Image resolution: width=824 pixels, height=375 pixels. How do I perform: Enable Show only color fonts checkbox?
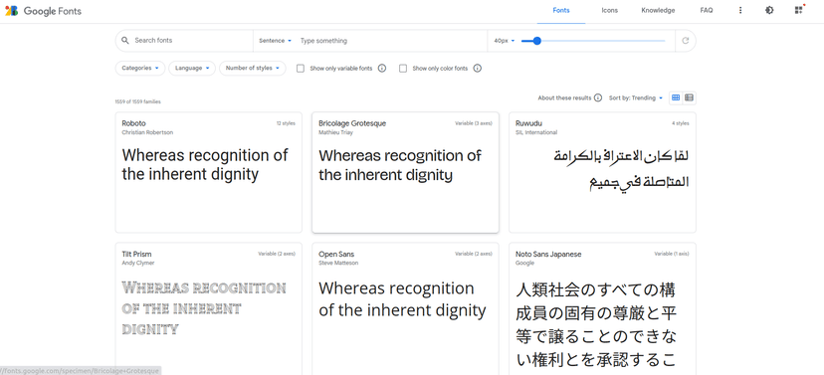pos(403,69)
